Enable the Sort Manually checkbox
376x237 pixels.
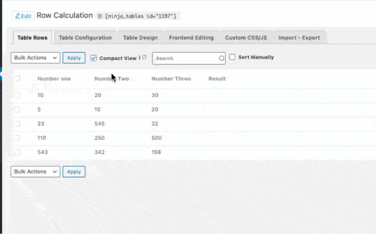pyautogui.click(x=232, y=57)
